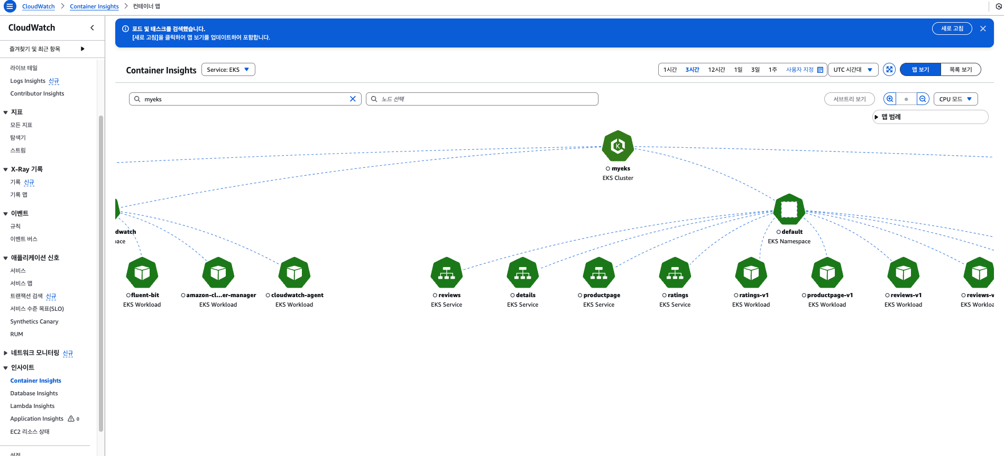This screenshot has height=456, width=1004.
Task: Select the 12시간 time range
Action: [x=716, y=70]
